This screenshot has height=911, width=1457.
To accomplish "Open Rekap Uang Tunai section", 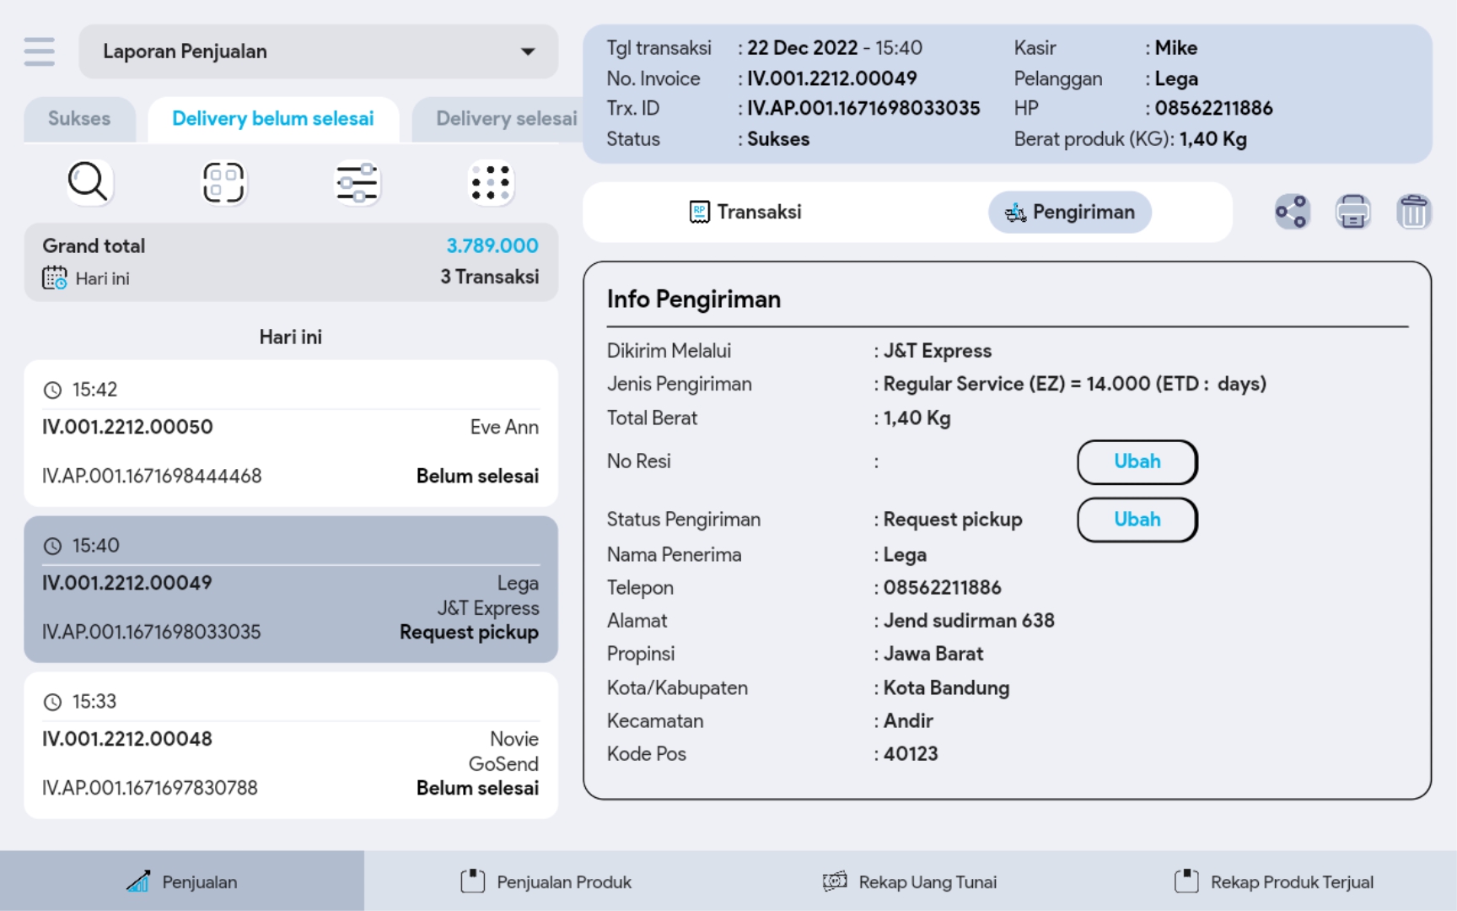I will coord(910,881).
